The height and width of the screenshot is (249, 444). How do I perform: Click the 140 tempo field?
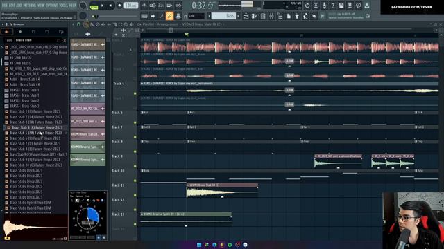(131, 6)
